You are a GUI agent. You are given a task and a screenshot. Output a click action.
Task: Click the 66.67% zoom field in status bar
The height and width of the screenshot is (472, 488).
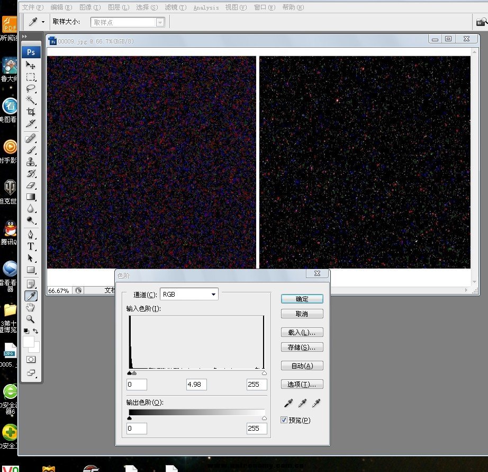click(59, 290)
